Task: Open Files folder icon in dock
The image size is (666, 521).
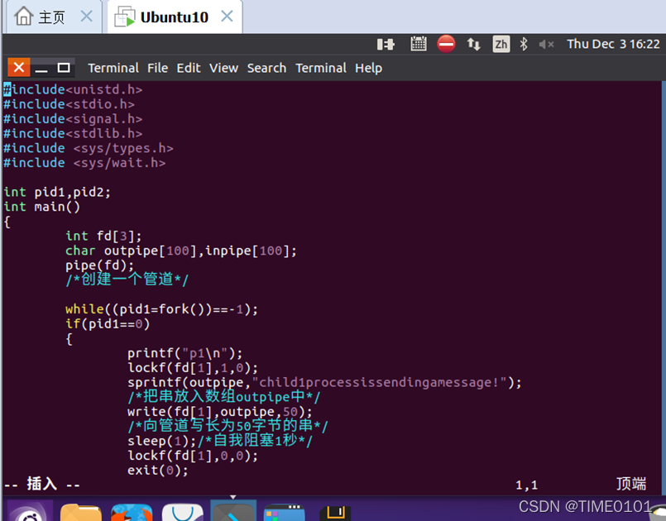Action: (81, 512)
